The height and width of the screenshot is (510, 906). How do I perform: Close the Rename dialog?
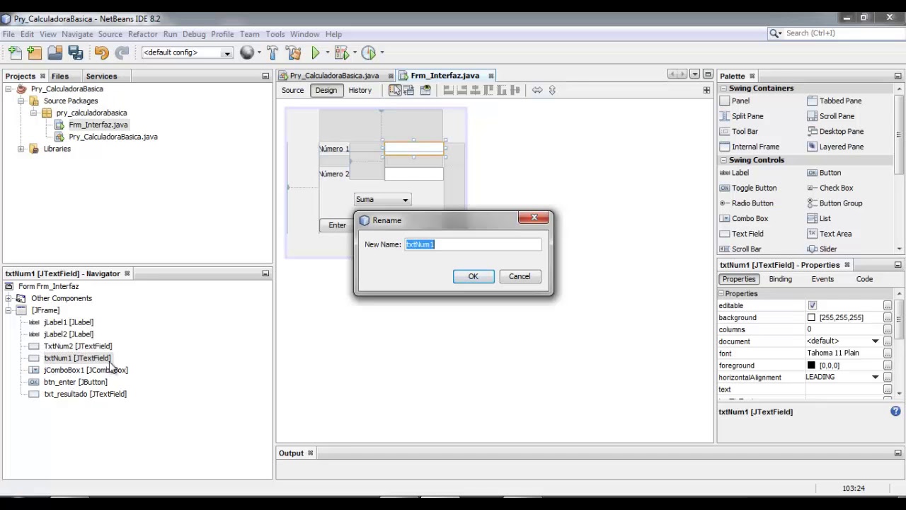(x=534, y=217)
